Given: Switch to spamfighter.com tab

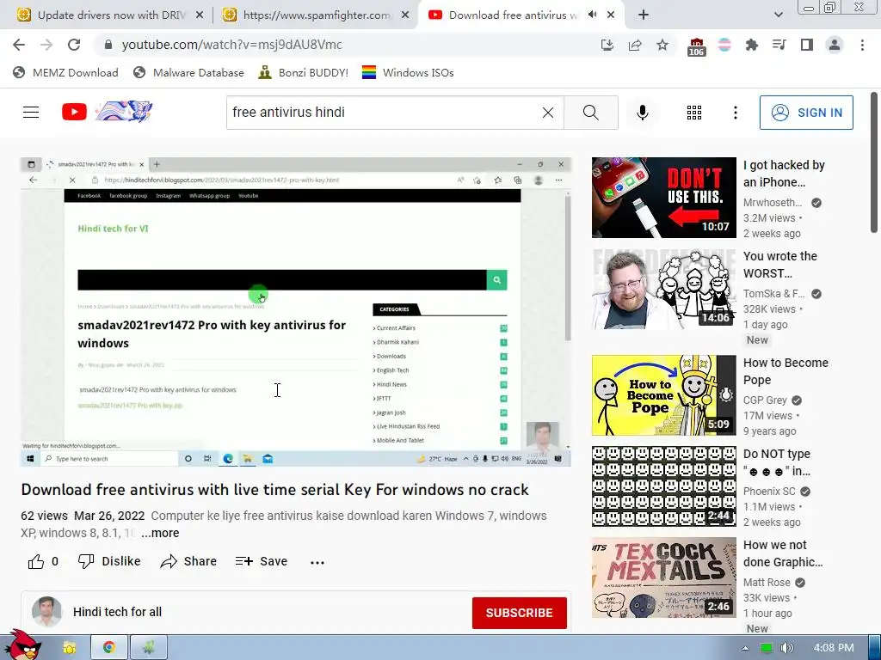Looking at the screenshot, I should click(x=316, y=15).
